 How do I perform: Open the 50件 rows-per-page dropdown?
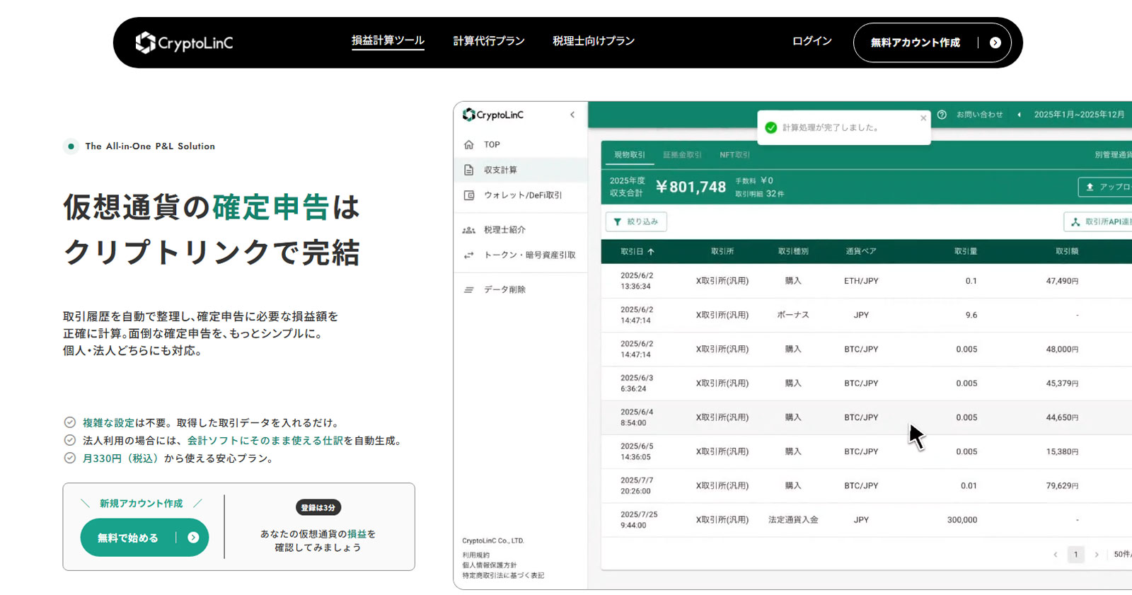[x=1122, y=555]
